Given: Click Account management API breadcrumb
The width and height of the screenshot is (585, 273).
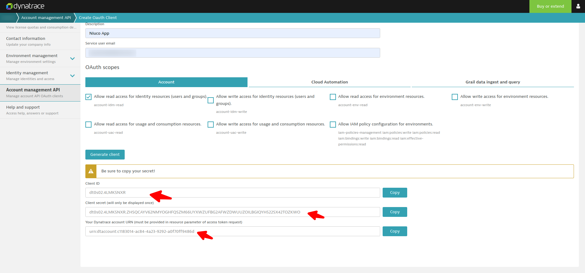Looking at the screenshot, I should point(46,18).
